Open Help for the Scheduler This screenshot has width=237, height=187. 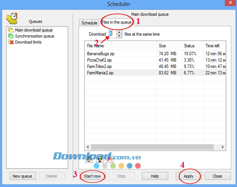tap(155, 176)
